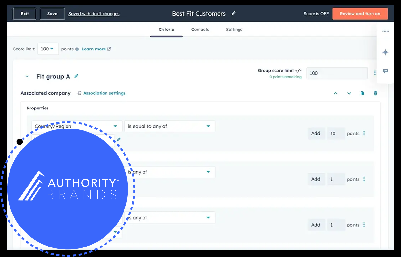Click the Properties heading
401x257 pixels.
(x=38, y=108)
